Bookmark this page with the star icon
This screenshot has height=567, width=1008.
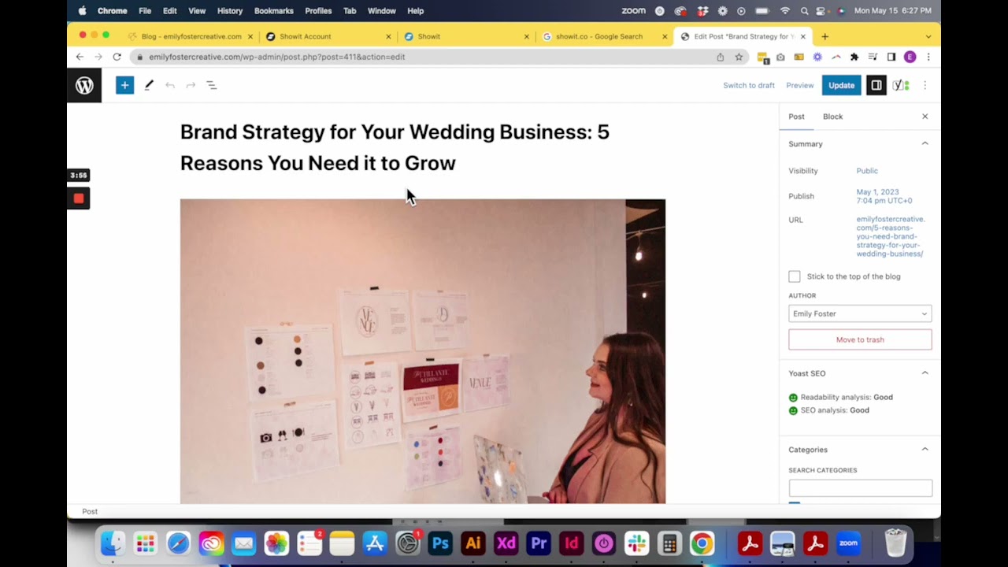(x=739, y=57)
